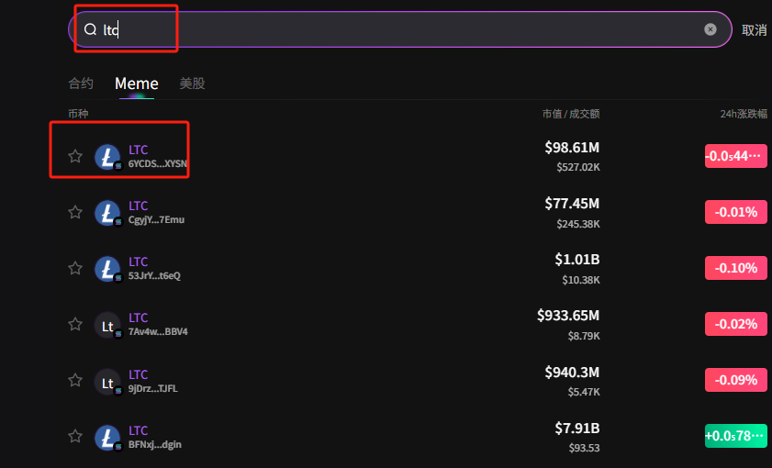772x468 pixels.
Task: Click the 24h涨跌幅 column header
Action: (744, 114)
